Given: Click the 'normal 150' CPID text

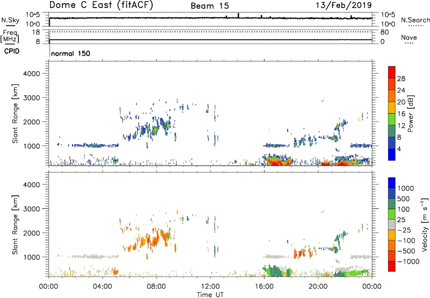Looking at the screenshot, I should (70, 53).
